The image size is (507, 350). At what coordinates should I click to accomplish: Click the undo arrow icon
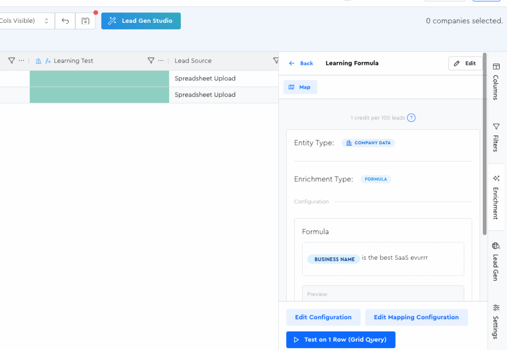point(65,21)
